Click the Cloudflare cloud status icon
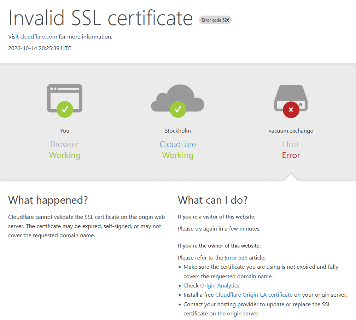 click(x=178, y=101)
